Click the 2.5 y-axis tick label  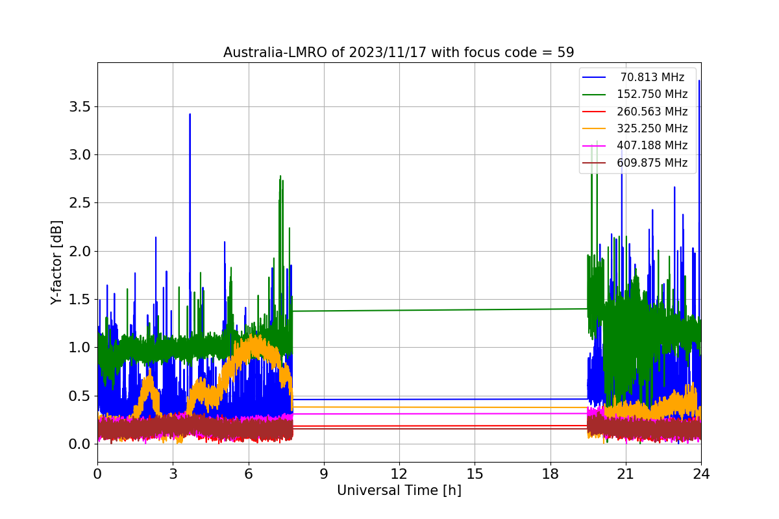tap(80, 202)
